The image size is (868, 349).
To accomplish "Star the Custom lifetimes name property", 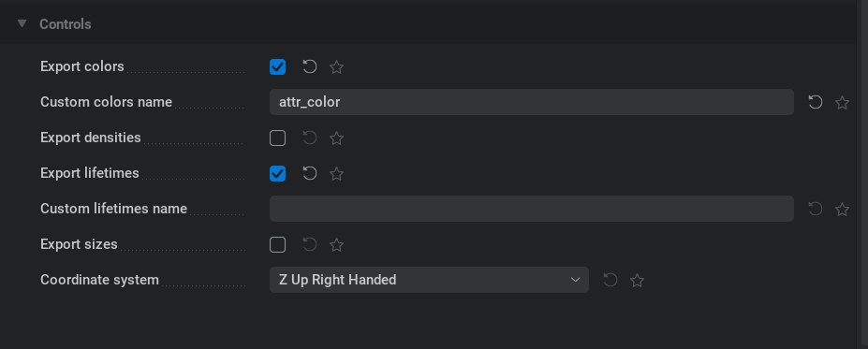I will [x=842, y=209].
